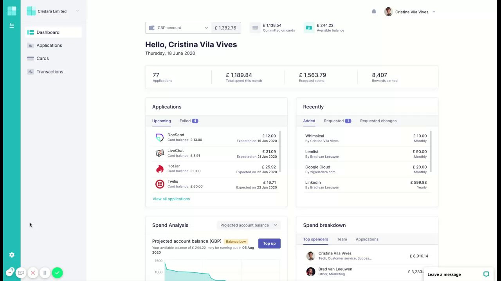The width and height of the screenshot is (501, 281).
Task: Click the Balance Low warning badge
Action: 236,242
